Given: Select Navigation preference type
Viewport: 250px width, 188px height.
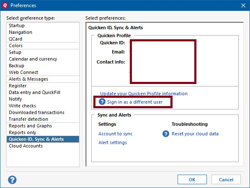Looking at the screenshot, I should pyautogui.click(x=43, y=32).
